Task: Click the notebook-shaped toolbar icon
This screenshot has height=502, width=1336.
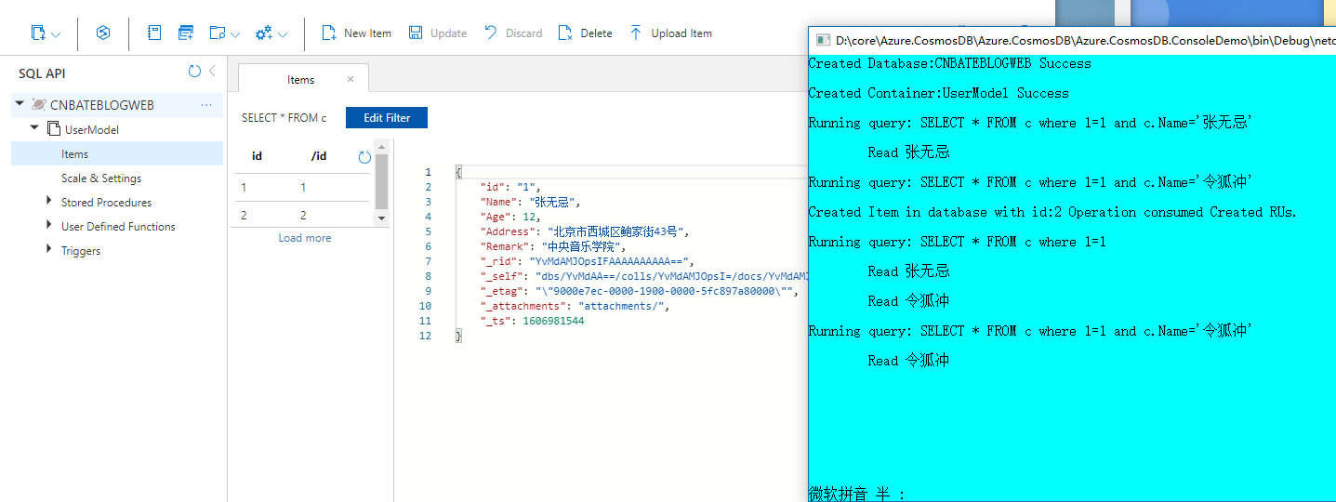Action: click(x=155, y=33)
